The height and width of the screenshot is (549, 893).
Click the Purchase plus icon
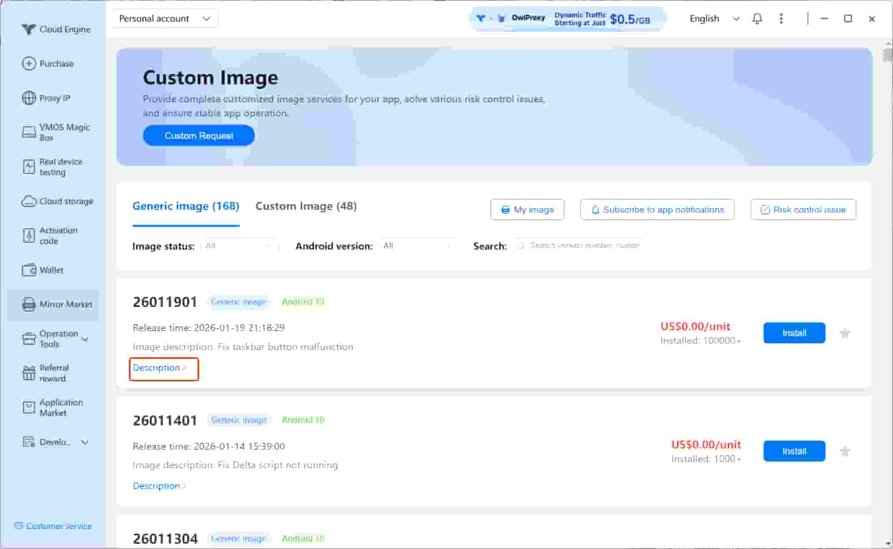pos(29,63)
